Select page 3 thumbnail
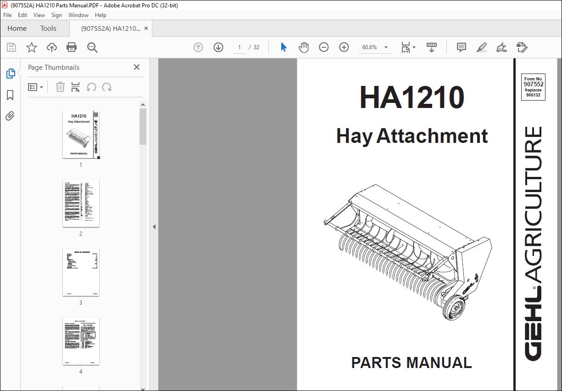This screenshot has height=391, width=562. [x=81, y=272]
